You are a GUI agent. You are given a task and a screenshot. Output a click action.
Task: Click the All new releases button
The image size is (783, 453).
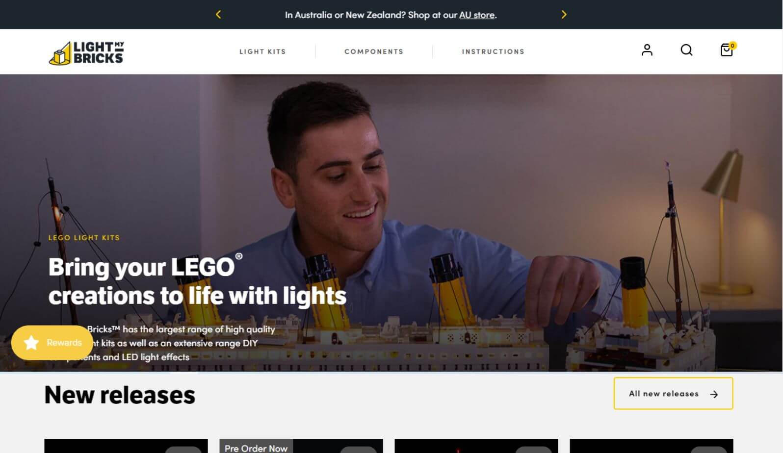[x=673, y=393]
